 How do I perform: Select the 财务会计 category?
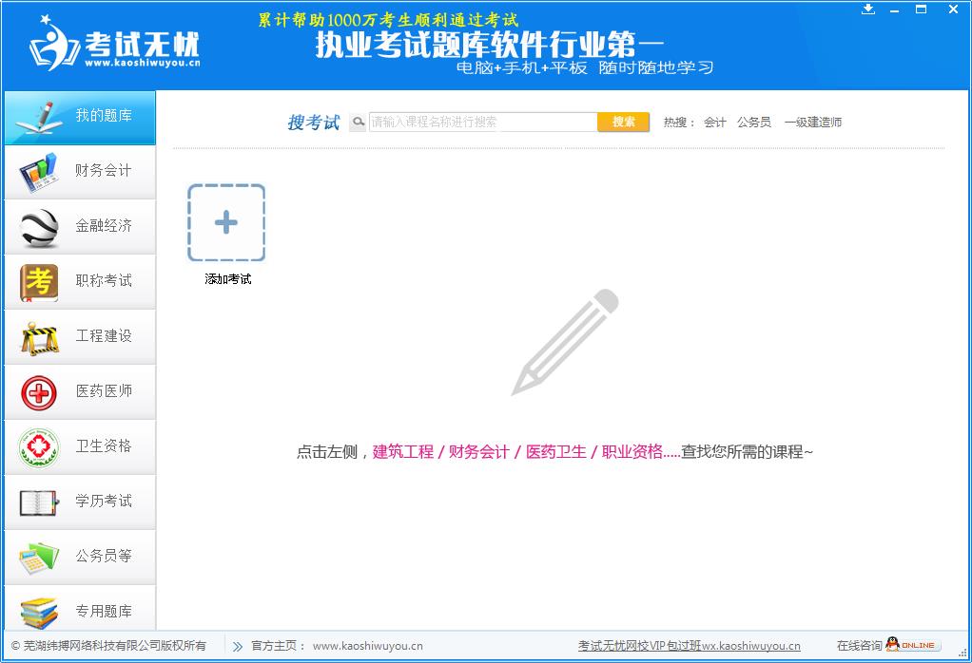80,172
